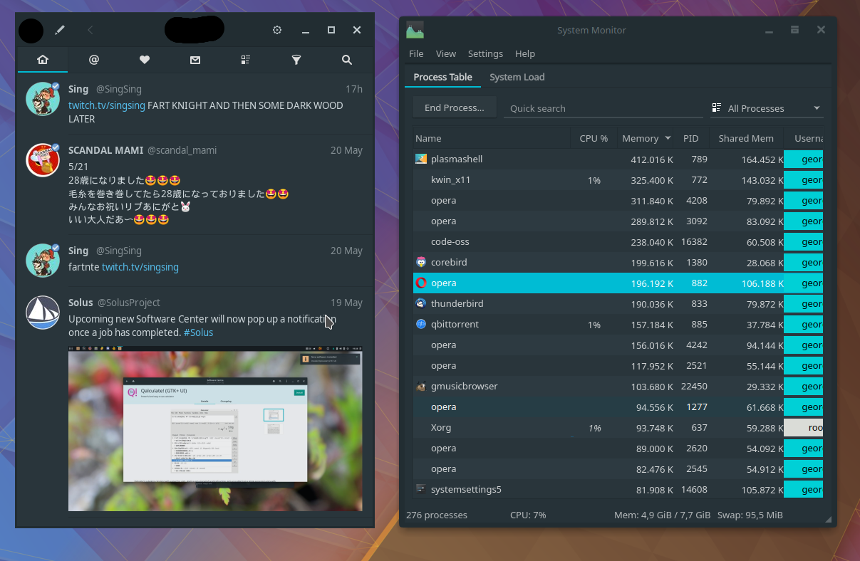The height and width of the screenshot is (561, 860).
Task: Click the plasmashell process icon
Action: point(420,159)
